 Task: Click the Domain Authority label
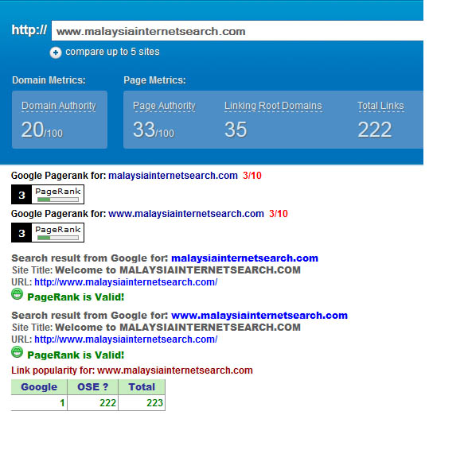(x=59, y=106)
